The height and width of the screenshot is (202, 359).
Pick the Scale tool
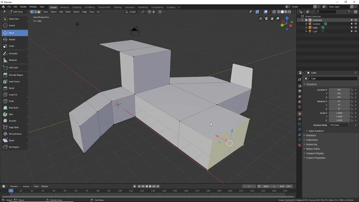pyautogui.click(x=15, y=46)
